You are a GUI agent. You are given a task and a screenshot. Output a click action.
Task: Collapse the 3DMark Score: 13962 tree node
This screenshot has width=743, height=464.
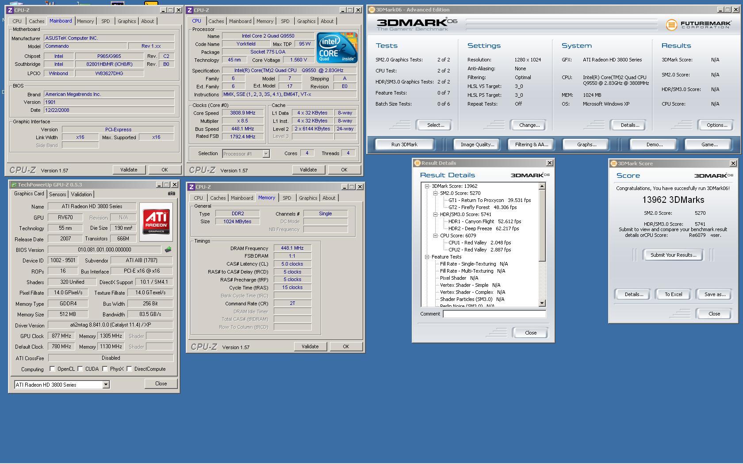click(427, 186)
